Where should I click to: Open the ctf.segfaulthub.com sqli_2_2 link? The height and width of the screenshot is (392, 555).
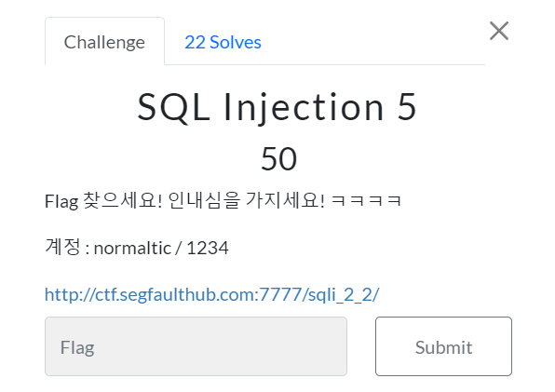coord(211,294)
